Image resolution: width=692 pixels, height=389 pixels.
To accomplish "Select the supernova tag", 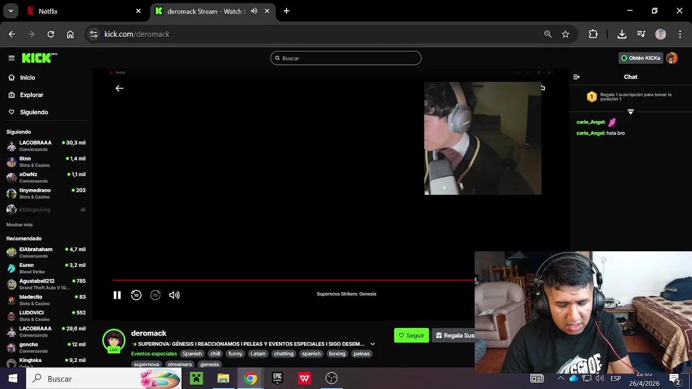I will (x=147, y=364).
